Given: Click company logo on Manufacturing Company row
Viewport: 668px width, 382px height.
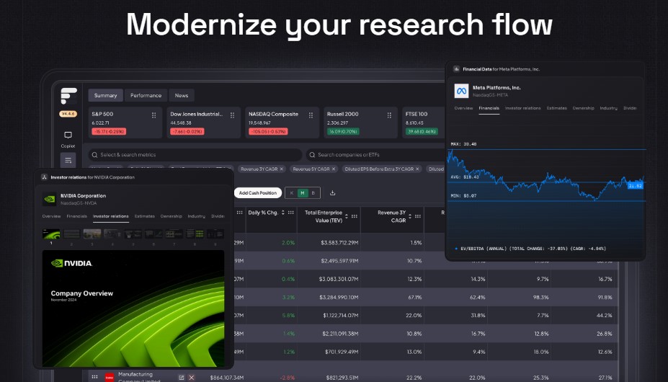Looking at the screenshot, I should click(x=110, y=377).
